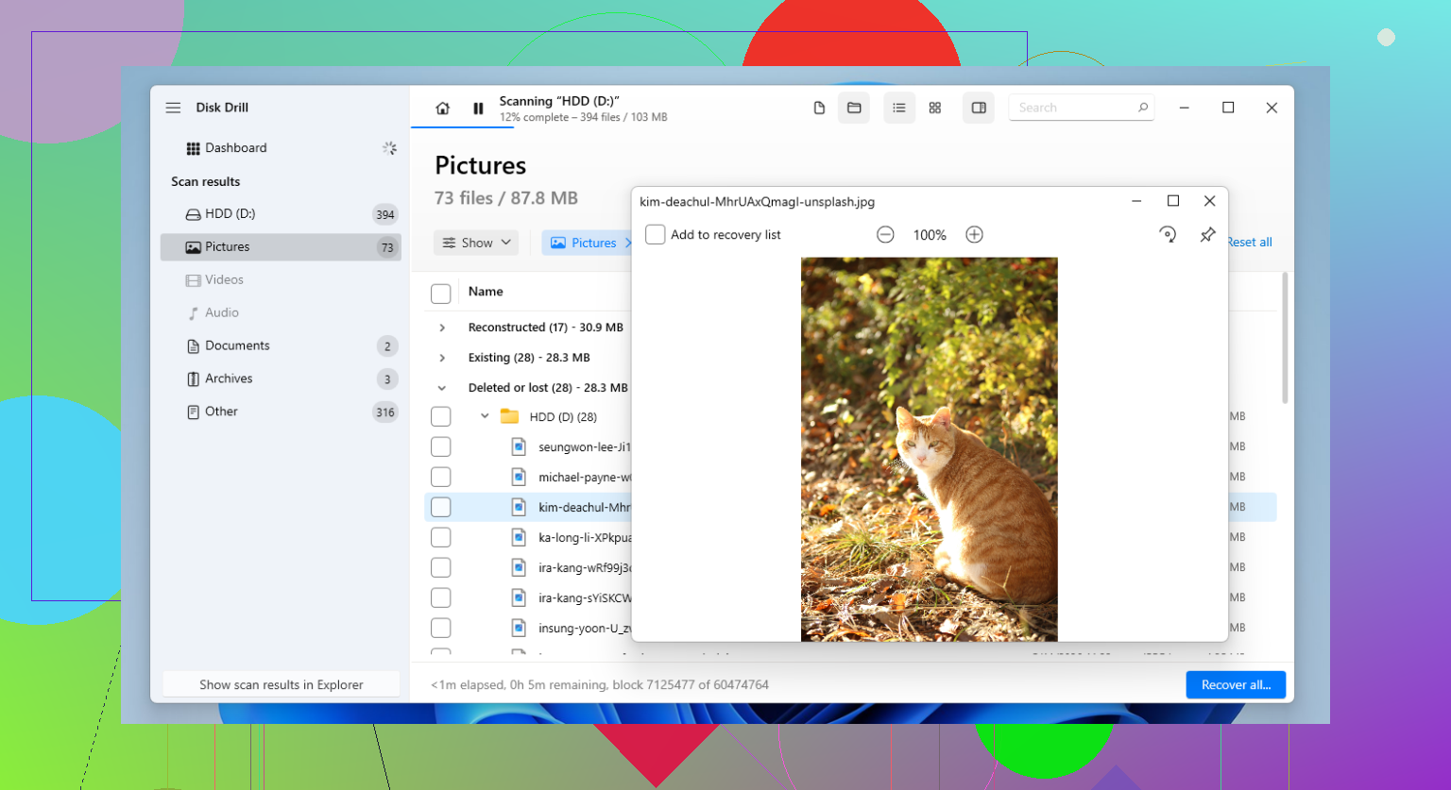This screenshot has height=790, width=1451.
Task: Expand the Reconstructed (17) group
Action: click(x=441, y=328)
